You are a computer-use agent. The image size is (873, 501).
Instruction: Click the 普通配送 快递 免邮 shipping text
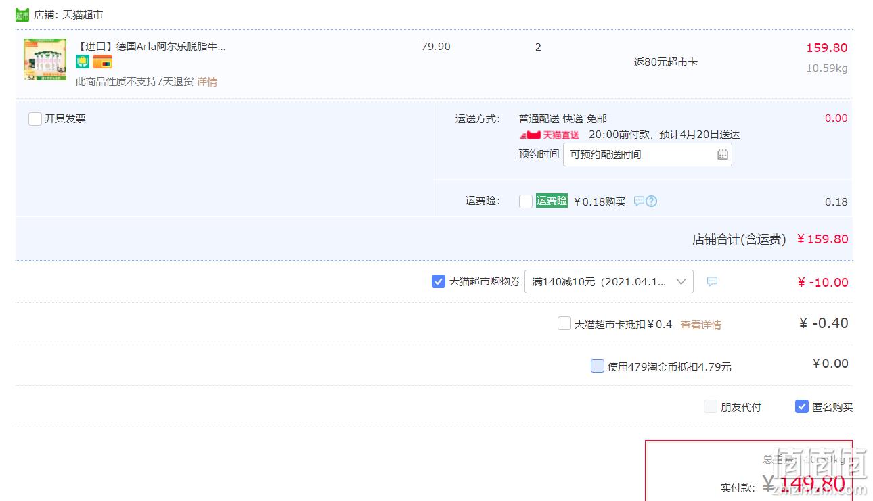(563, 119)
